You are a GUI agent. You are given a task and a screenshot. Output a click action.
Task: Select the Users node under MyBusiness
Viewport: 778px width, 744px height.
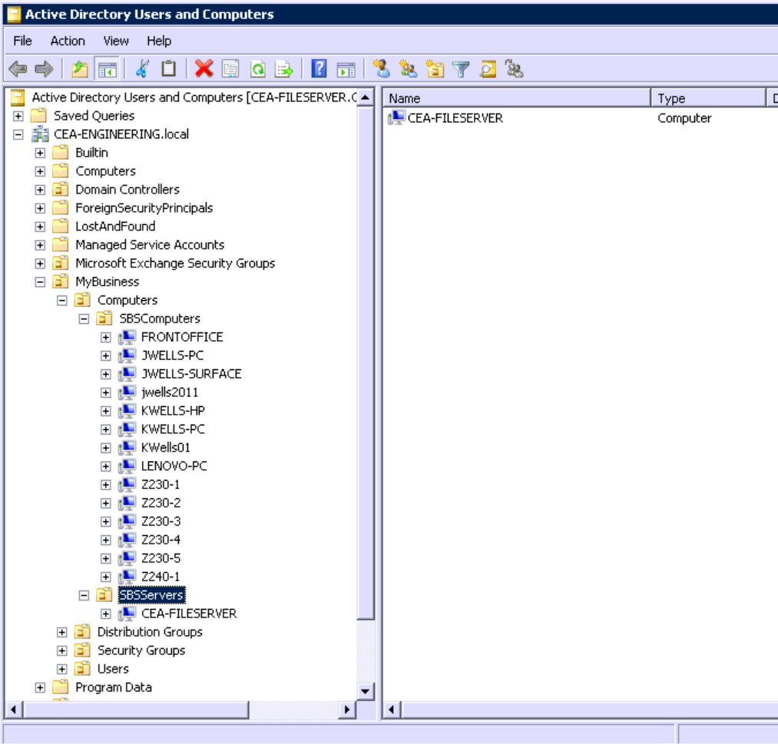pyautogui.click(x=113, y=669)
